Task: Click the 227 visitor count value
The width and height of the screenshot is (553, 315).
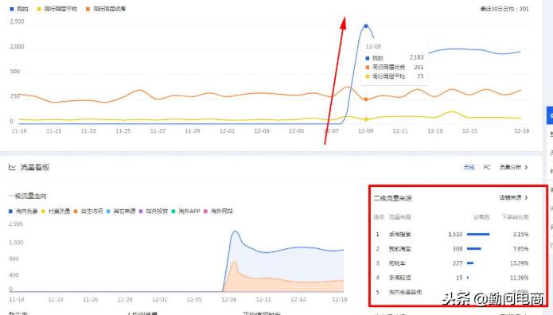Action: click(458, 263)
